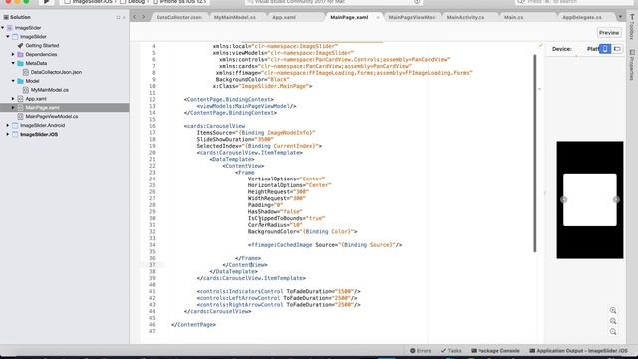Image resolution: width=638 pixels, height=359 pixels.
Task: Switch to the DataCollector.json tab
Action: pyautogui.click(x=179, y=17)
